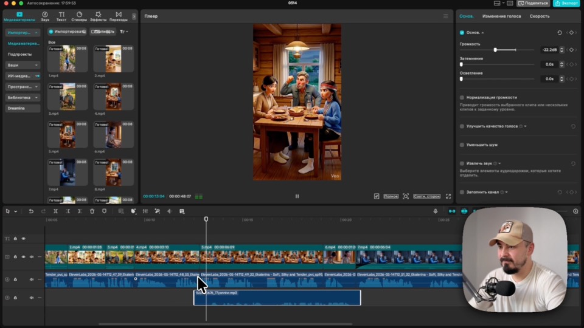This screenshot has height=328, width=584.
Task: Click the Затемнение fade slider handle
Action: 462,64
